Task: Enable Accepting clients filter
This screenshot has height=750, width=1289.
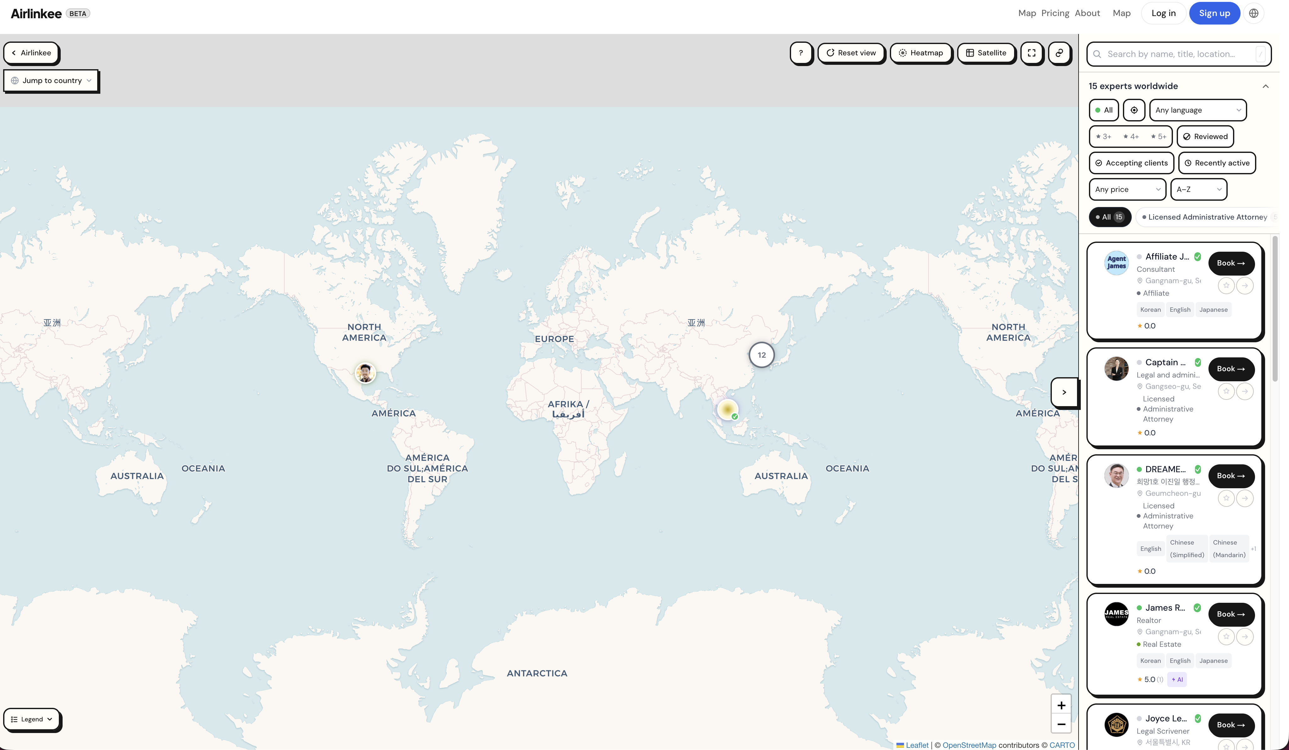Action: point(1131,163)
